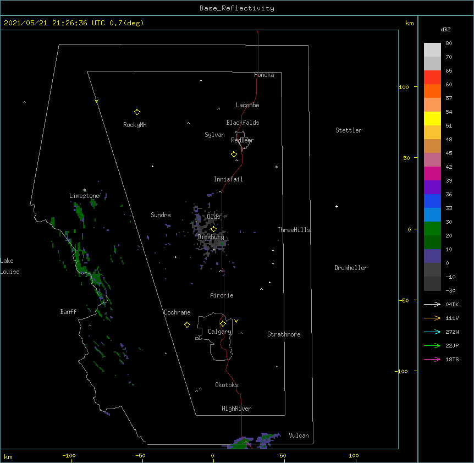Click the green 22JP arrow in the legend
This screenshot has height=463, width=474.
432,345
